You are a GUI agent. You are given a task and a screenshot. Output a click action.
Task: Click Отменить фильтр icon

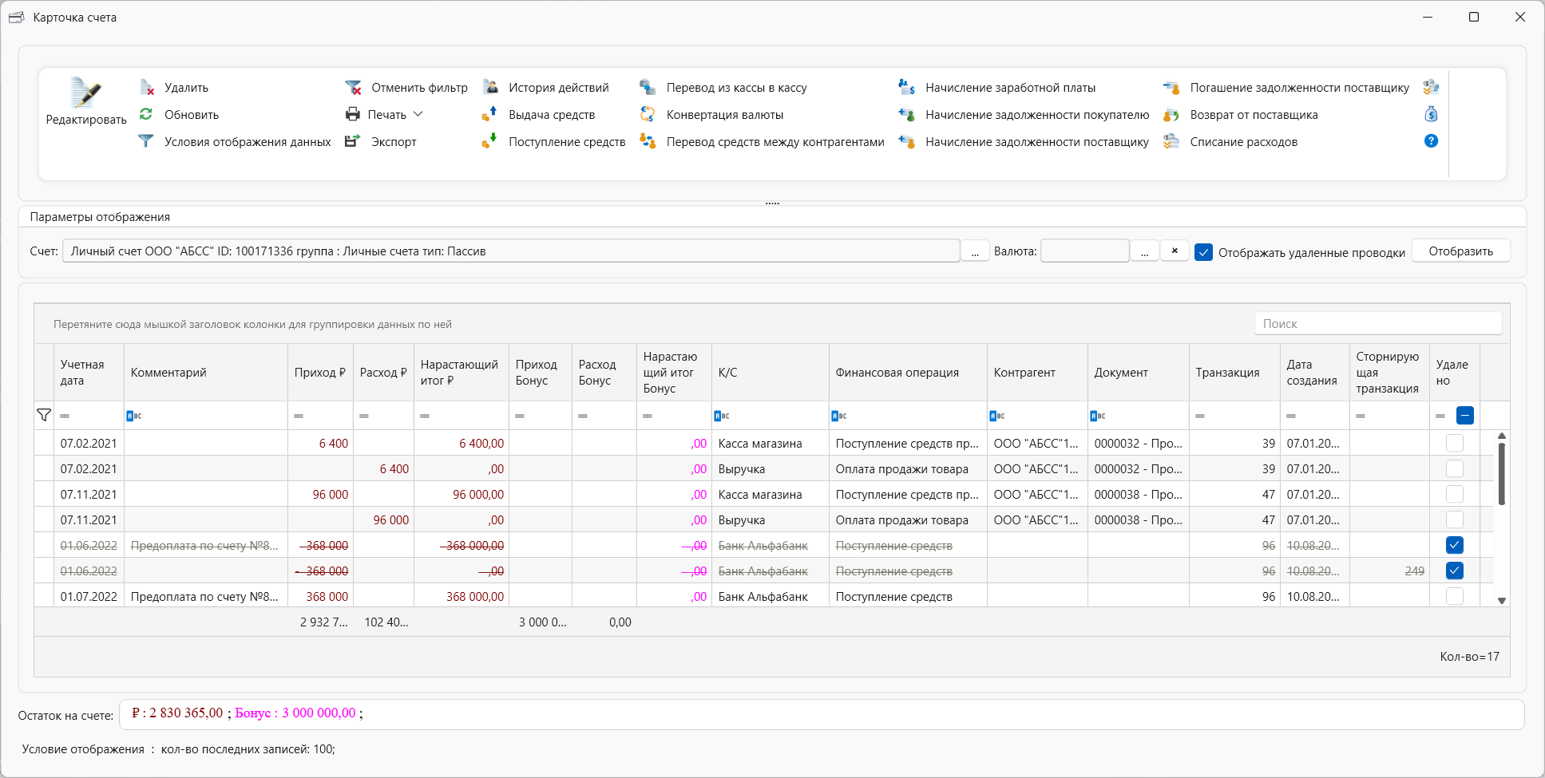tap(353, 87)
